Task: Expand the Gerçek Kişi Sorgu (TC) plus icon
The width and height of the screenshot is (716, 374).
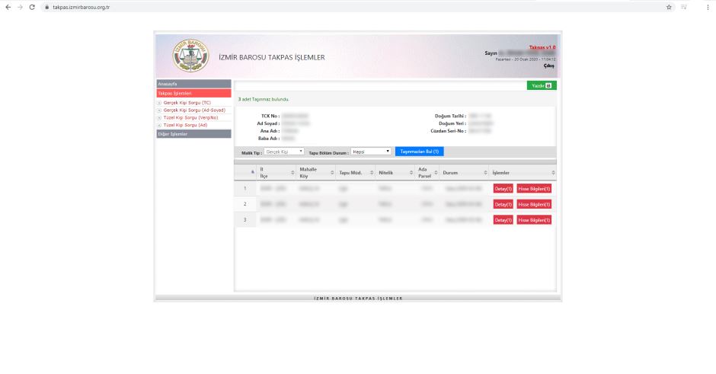Action: pyautogui.click(x=159, y=103)
